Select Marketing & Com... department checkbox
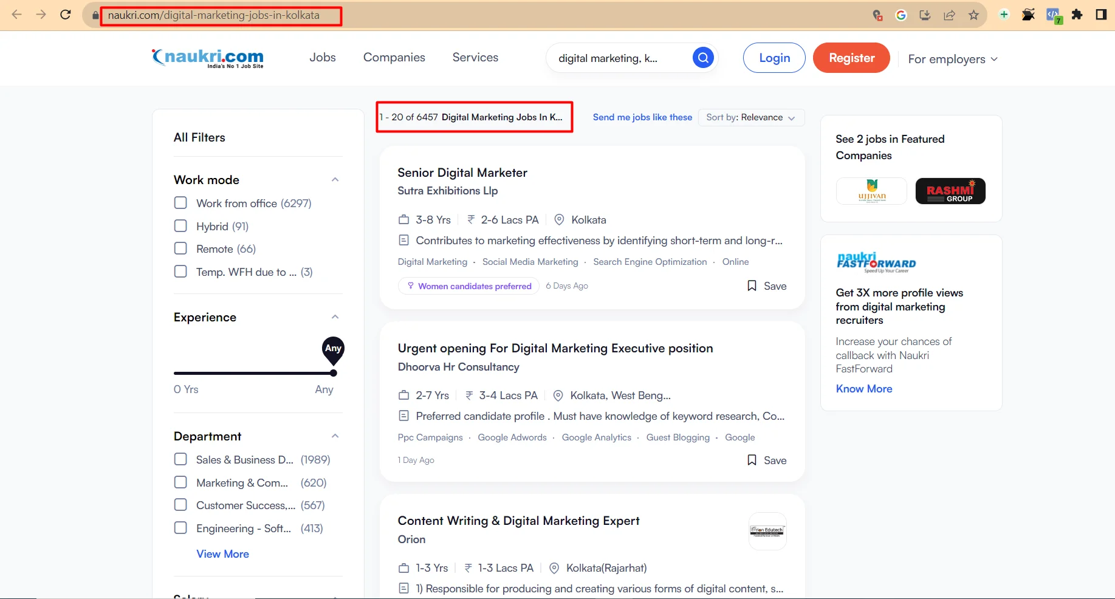 pyautogui.click(x=180, y=482)
